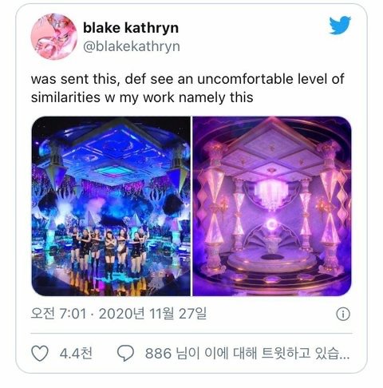Visit the @blakekathryn handle link

(x=132, y=46)
